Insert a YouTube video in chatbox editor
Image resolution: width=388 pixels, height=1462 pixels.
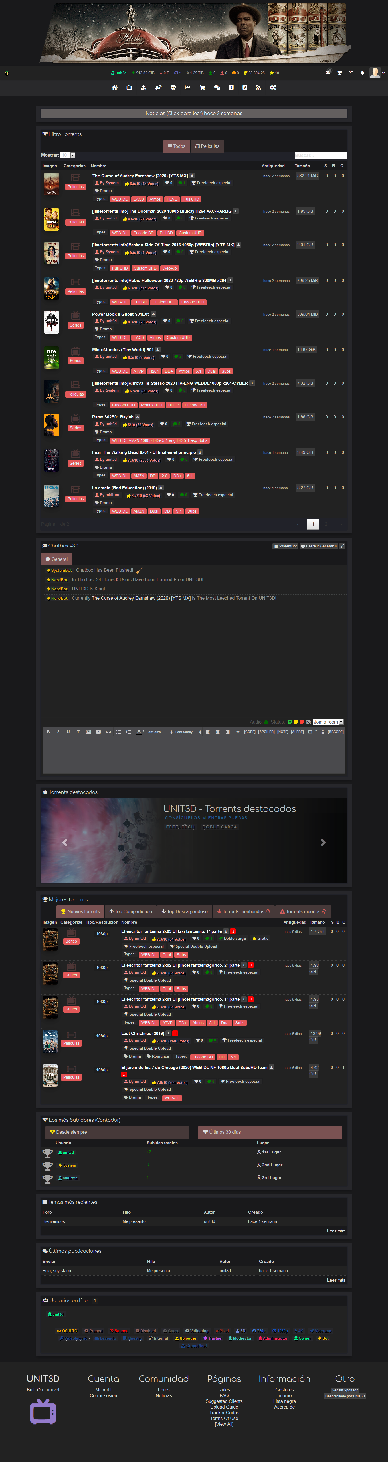tap(98, 732)
